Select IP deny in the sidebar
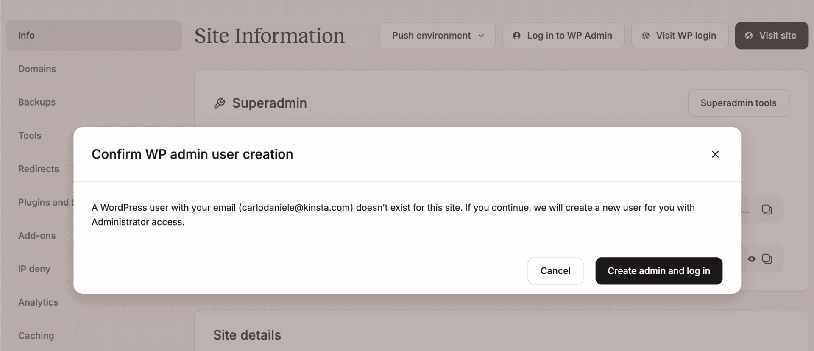The image size is (814, 351). [34, 269]
